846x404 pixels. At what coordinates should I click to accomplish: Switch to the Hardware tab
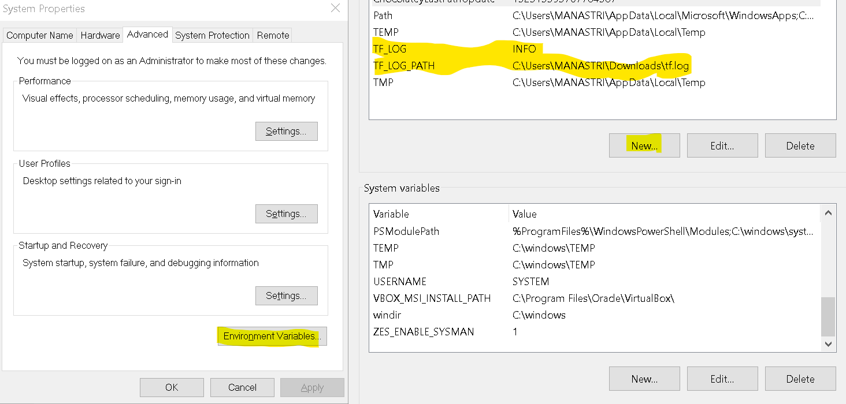[99, 35]
